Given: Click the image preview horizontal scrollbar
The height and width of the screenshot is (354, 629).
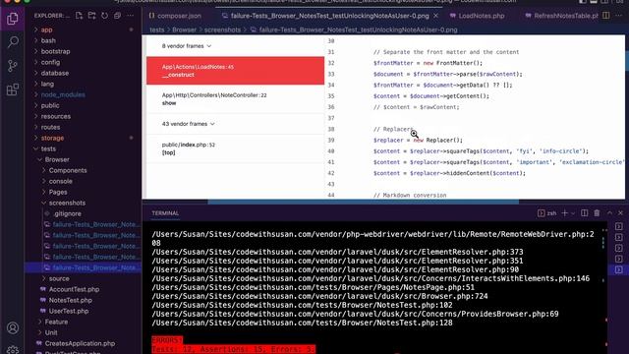Looking at the screenshot, I should [x=363, y=202].
